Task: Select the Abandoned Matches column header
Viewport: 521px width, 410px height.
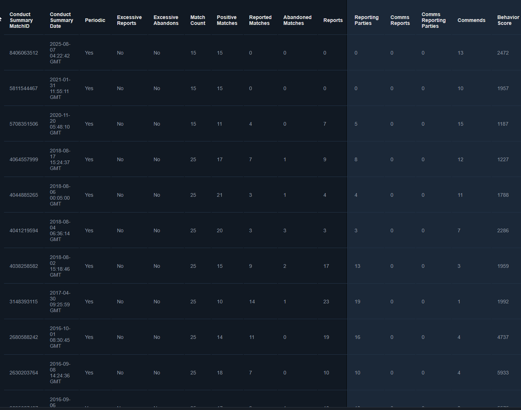Action: [x=297, y=20]
